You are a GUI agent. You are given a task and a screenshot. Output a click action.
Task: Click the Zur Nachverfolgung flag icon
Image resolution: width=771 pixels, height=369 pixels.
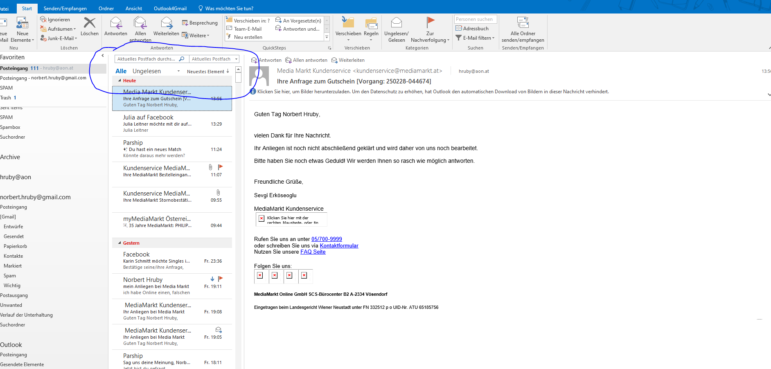click(x=430, y=22)
